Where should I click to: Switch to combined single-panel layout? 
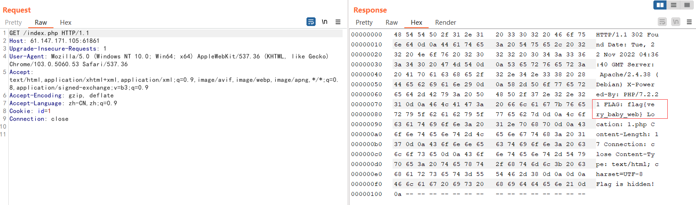click(687, 5)
